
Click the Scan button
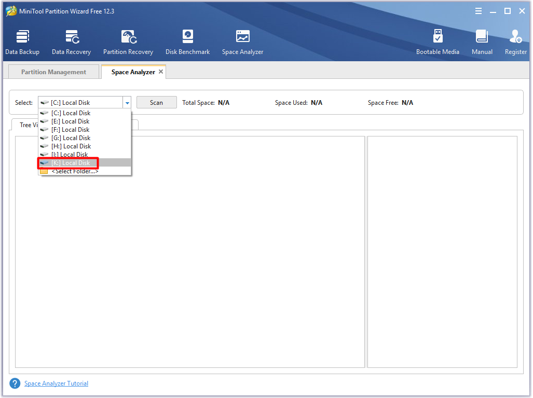click(156, 102)
